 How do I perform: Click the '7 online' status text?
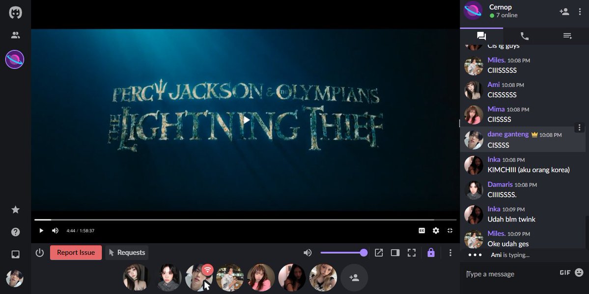point(506,15)
